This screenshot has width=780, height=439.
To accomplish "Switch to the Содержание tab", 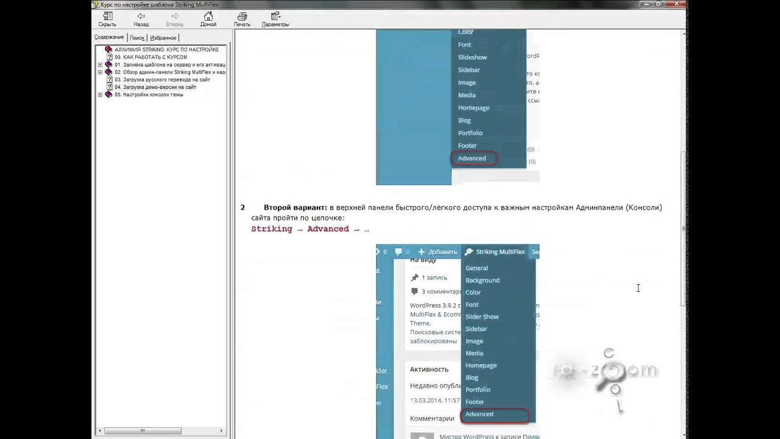I will [109, 37].
